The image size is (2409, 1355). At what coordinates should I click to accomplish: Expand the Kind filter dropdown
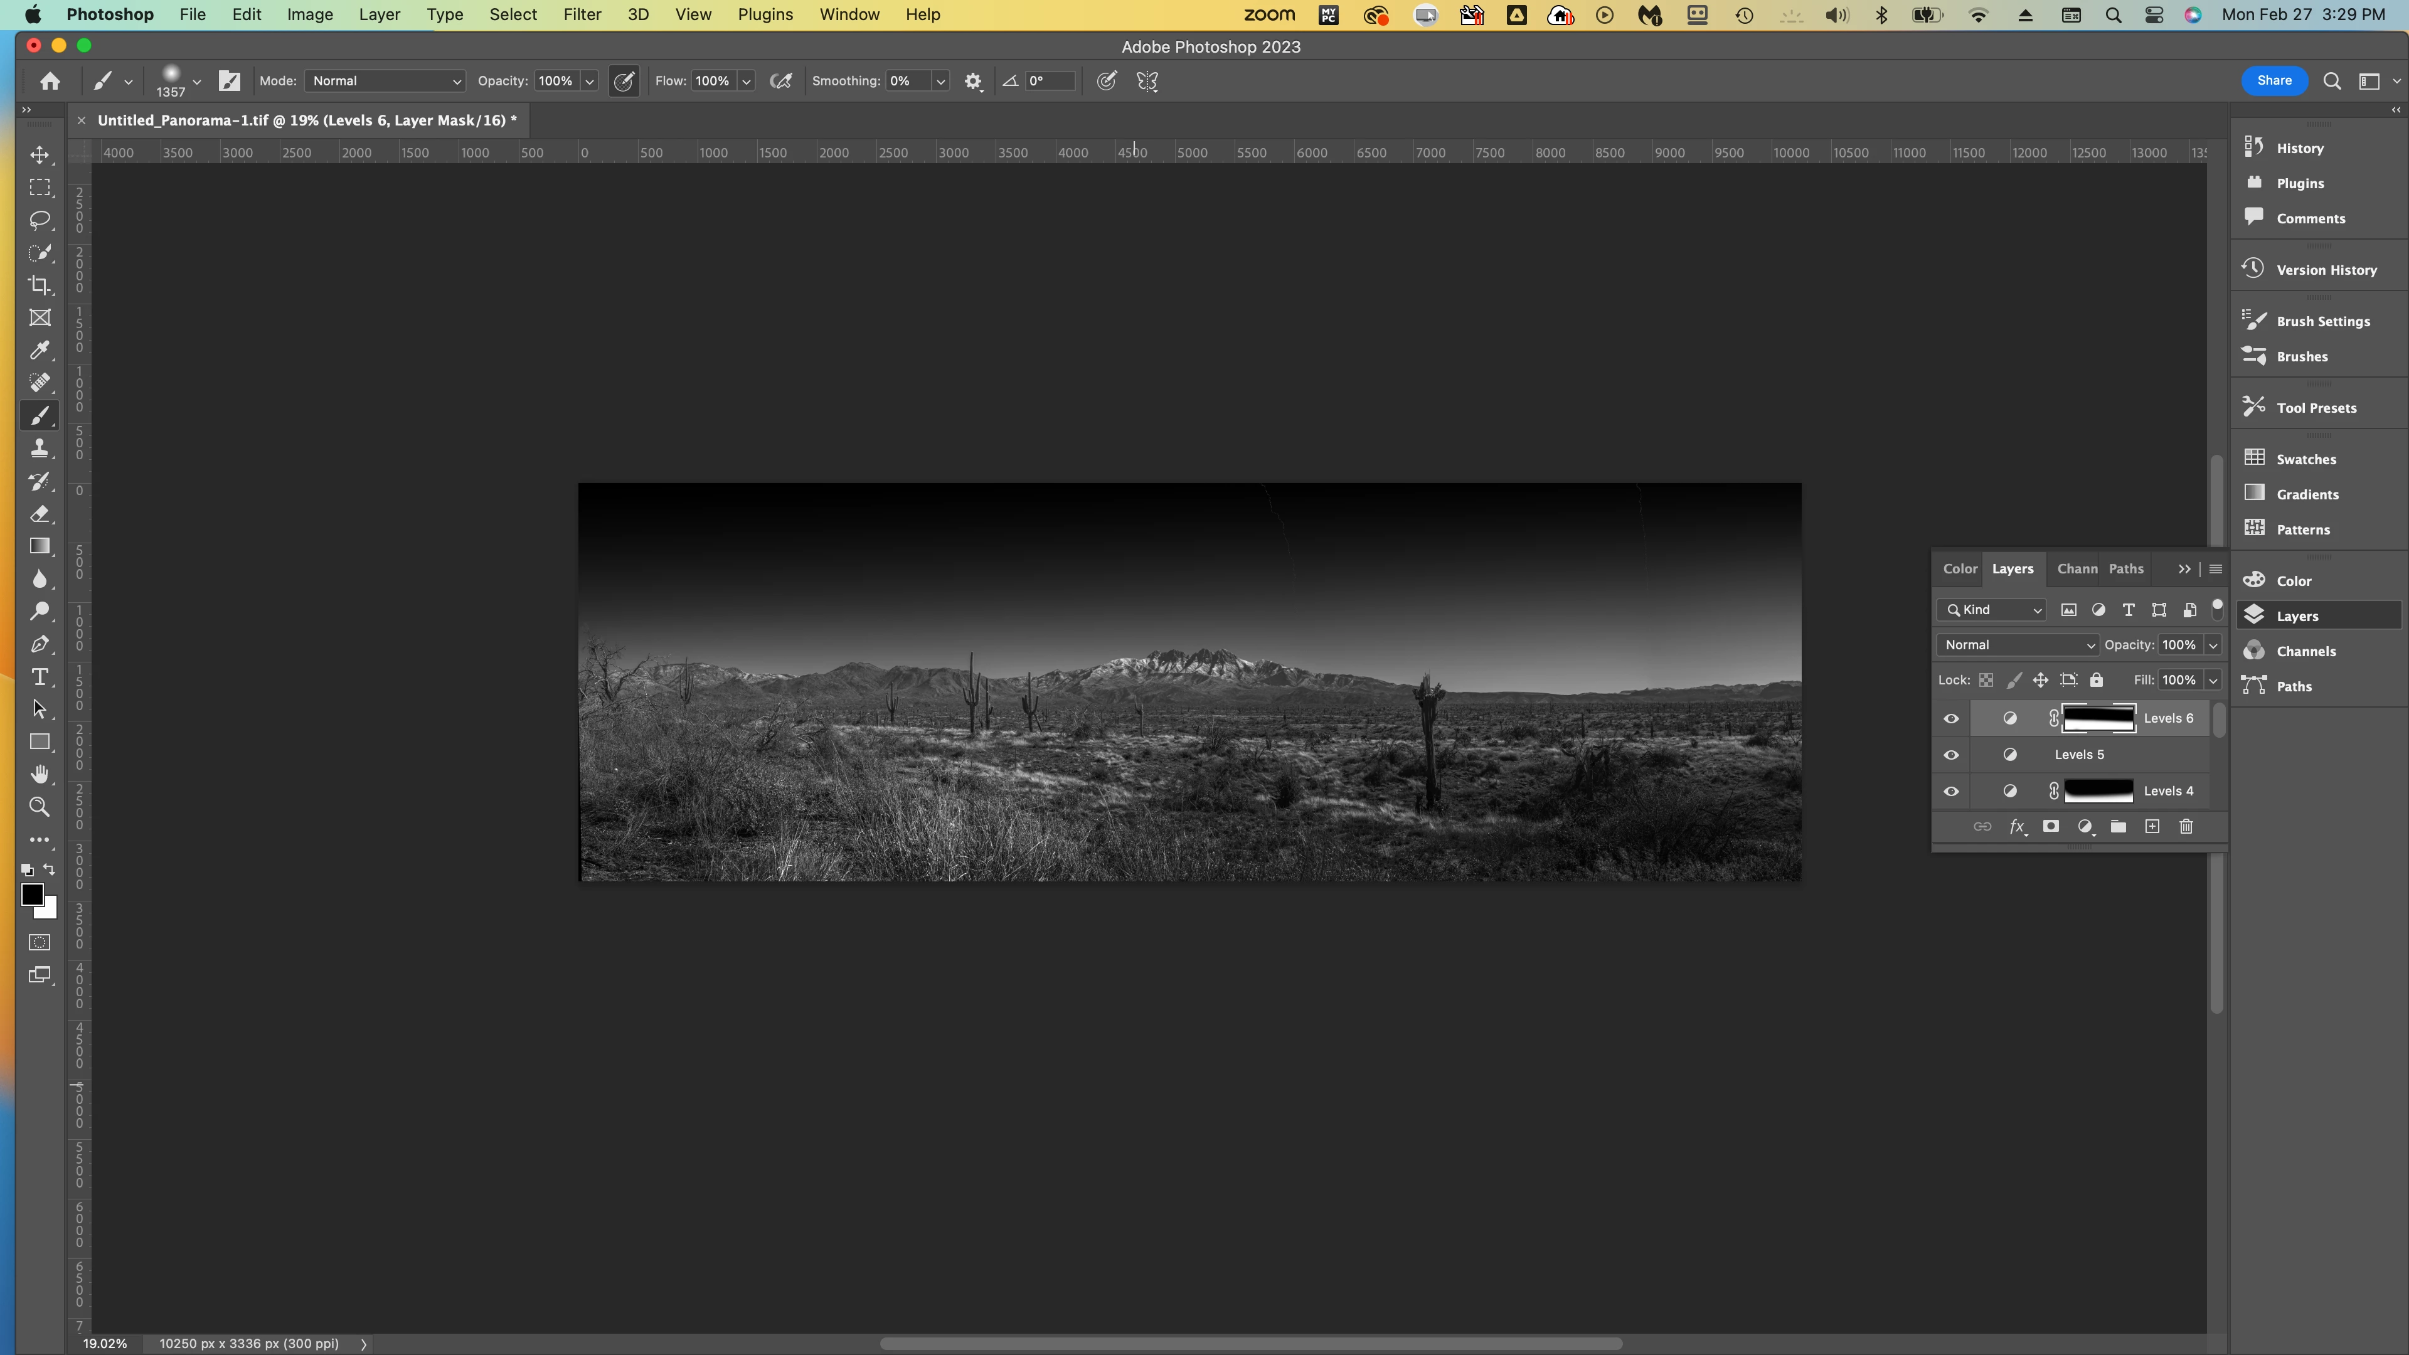coord(1993,610)
